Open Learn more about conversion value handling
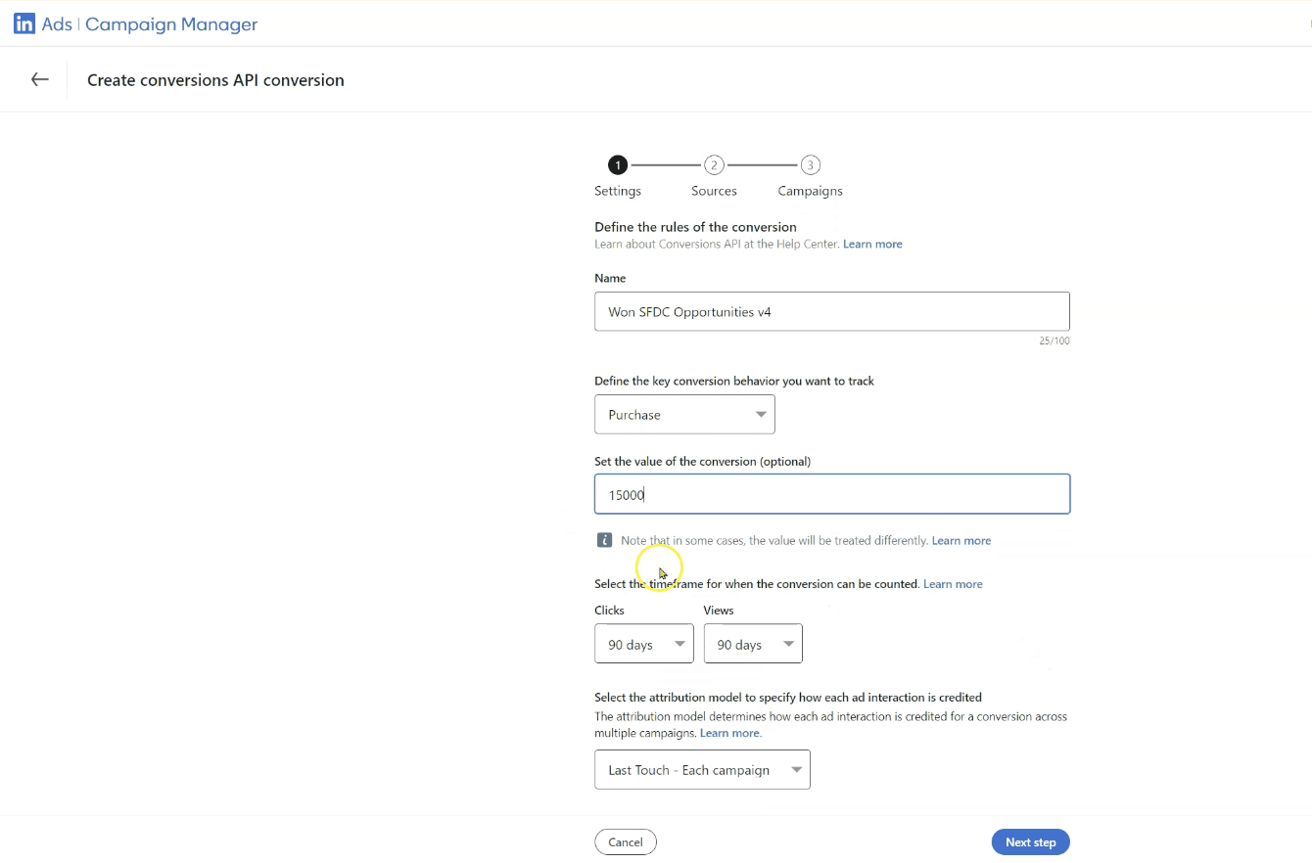 tap(961, 540)
